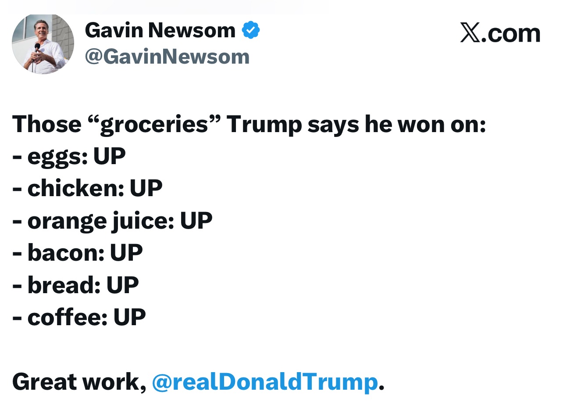This screenshot has width=563, height=420.
Task: Click the blue verified checkmark badge
Action: coord(251,30)
